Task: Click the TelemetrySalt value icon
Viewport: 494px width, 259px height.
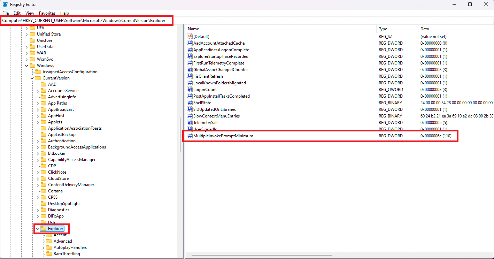Action: [190, 123]
